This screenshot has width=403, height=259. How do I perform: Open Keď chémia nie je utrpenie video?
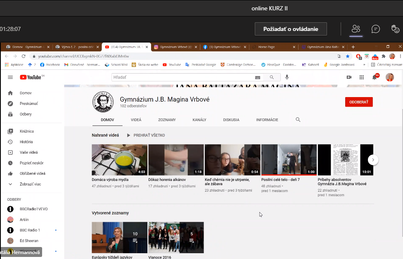(x=232, y=160)
